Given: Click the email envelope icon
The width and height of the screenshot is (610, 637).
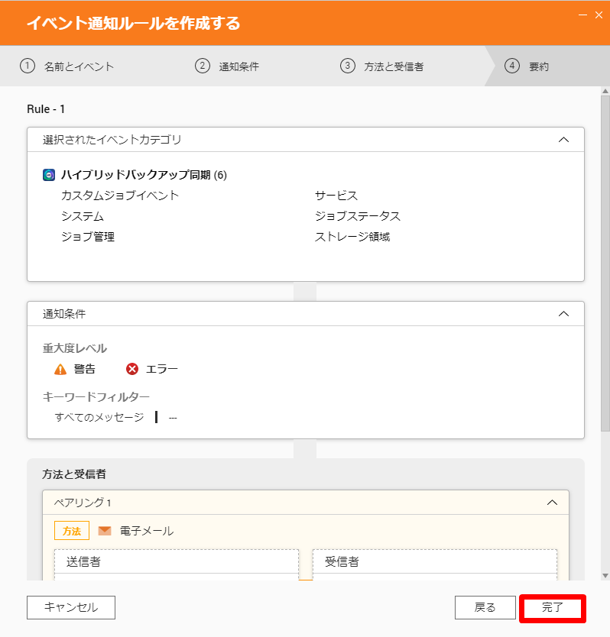Looking at the screenshot, I should [105, 531].
